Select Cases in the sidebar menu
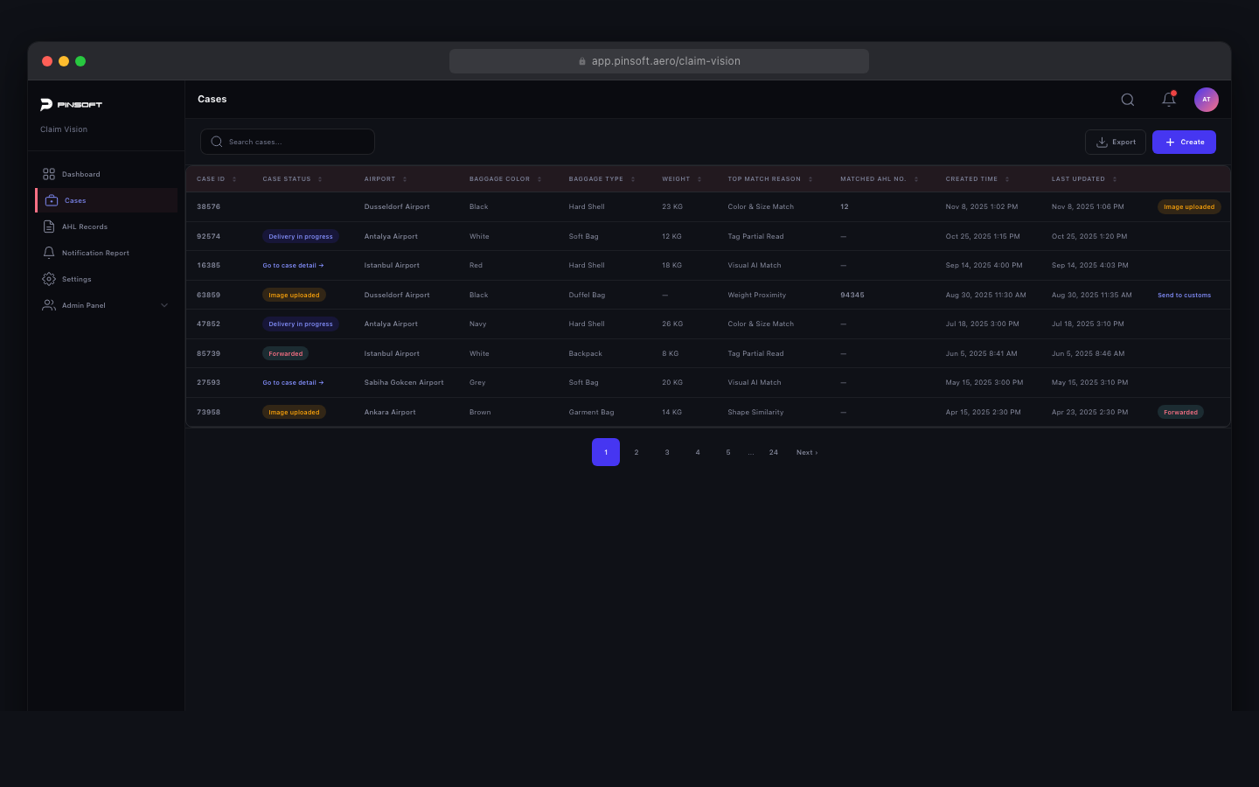 [75, 200]
